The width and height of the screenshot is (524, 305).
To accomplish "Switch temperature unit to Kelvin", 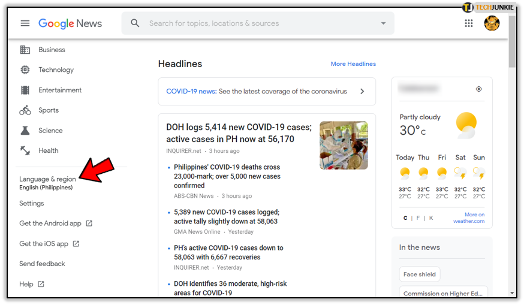I will (x=431, y=218).
